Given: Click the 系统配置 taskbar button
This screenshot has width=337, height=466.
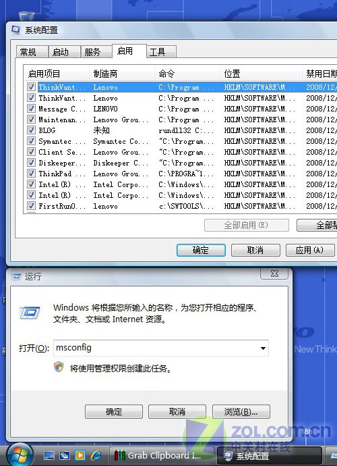Looking at the screenshot, I should coord(270,456).
